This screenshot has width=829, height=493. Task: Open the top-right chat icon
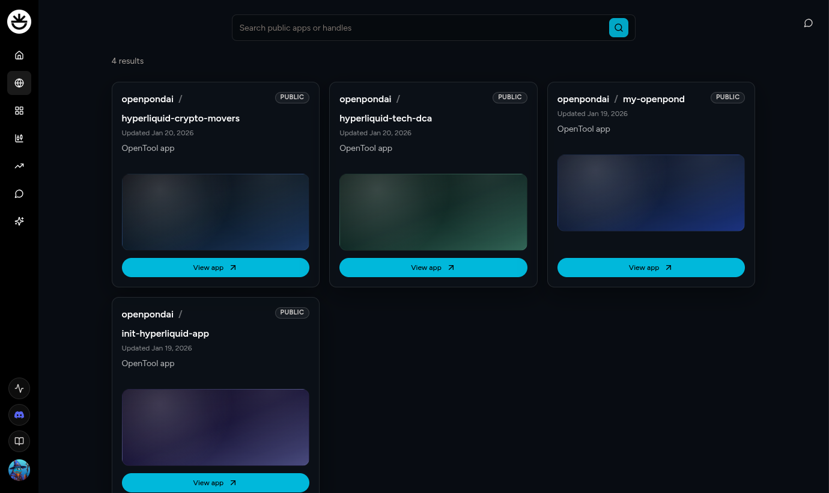tap(809, 23)
